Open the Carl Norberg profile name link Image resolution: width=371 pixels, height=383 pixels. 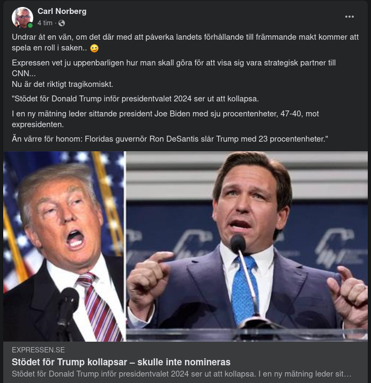[62, 11]
